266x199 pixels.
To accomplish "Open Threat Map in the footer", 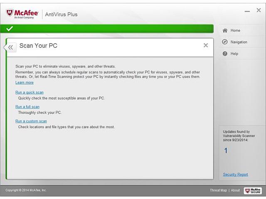I will 218,190.
